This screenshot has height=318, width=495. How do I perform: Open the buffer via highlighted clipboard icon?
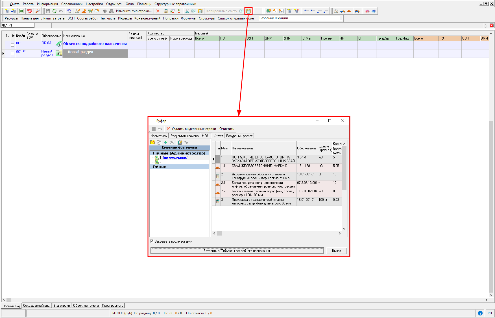[248, 11]
